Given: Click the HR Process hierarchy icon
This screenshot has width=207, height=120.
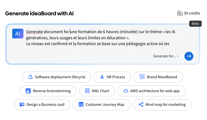Looking at the screenshot, I should click(x=102, y=77).
